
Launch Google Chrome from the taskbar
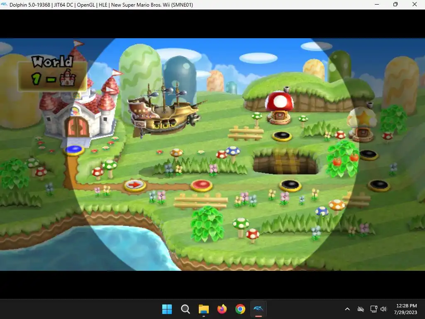[240, 309]
